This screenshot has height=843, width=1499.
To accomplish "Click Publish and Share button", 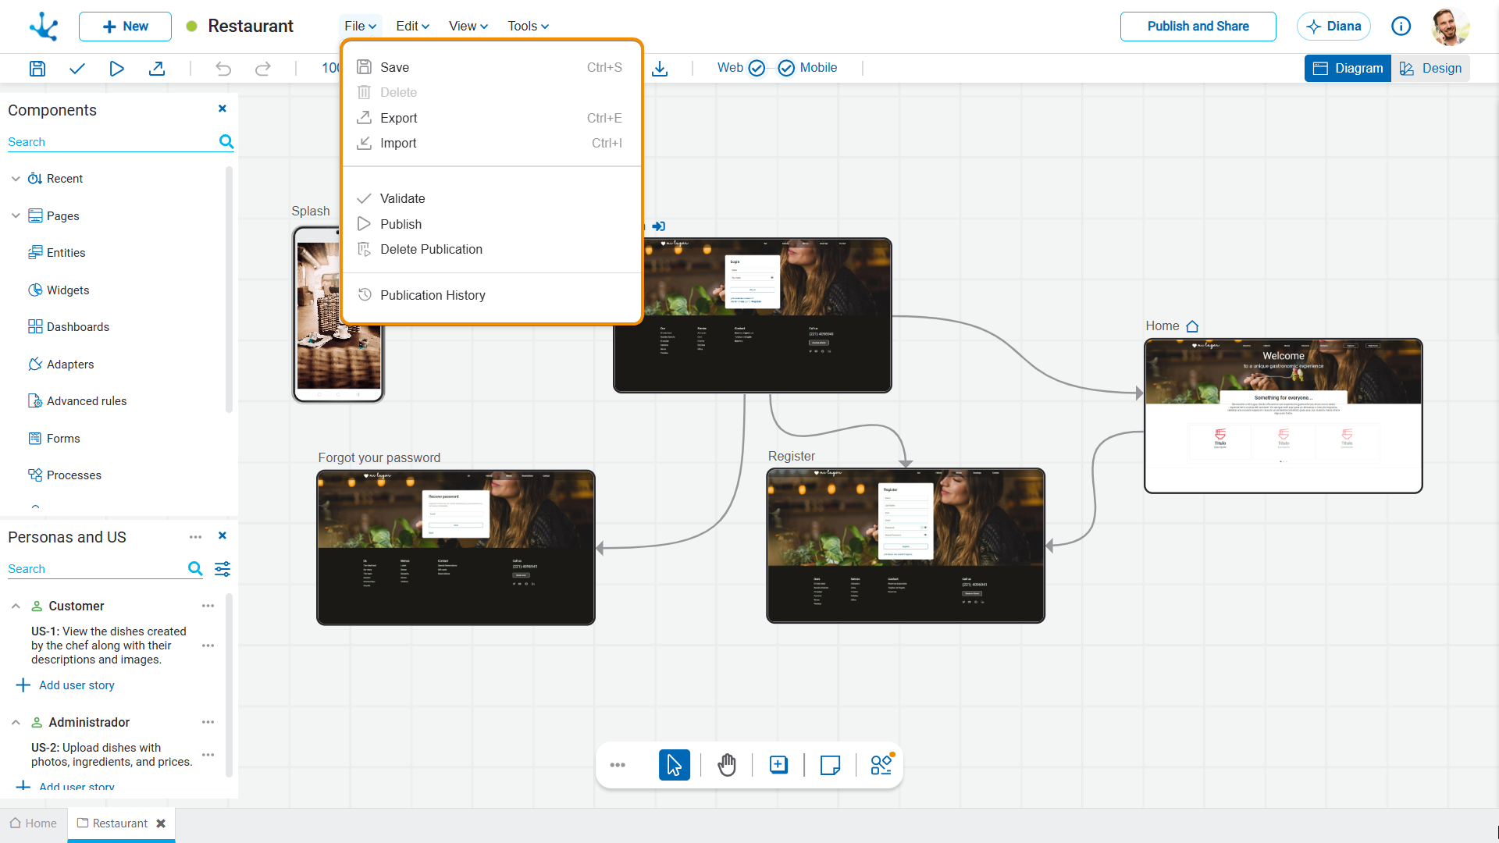I will [1198, 27].
